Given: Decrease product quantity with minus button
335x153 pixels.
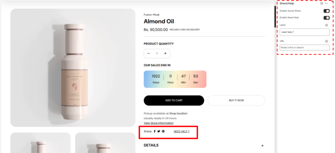Looking at the screenshot, I should coord(149,54).
